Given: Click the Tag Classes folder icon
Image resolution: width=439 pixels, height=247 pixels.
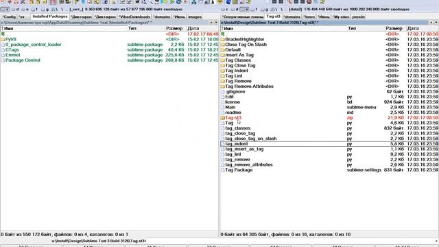Looking at the screenshot, I should click(x=223, y=60).
